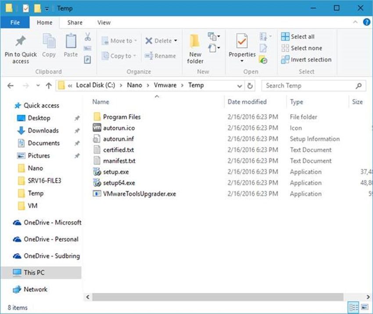Go up to the Vmware folder
Viewport: 373px width, 314px height.
(49, 86)
